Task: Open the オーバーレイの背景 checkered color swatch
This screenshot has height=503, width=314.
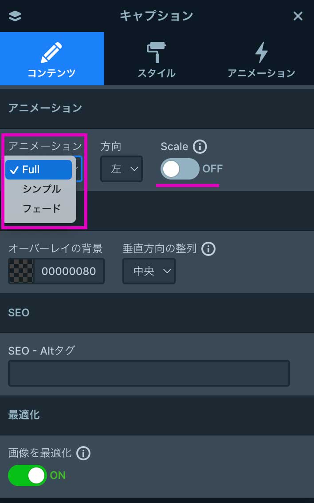Action: 21,271
